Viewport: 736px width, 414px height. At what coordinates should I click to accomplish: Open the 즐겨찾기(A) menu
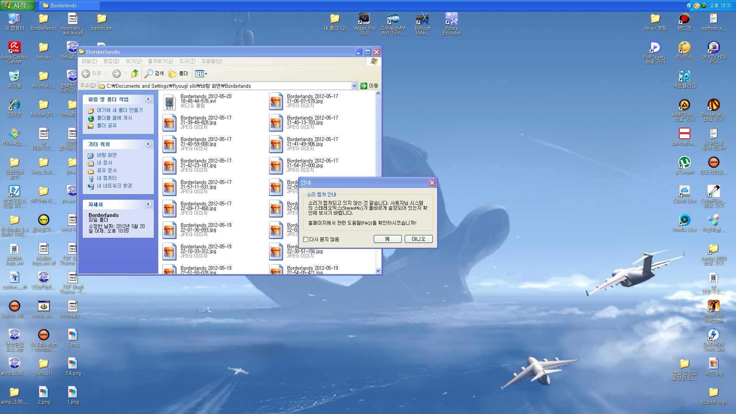160,61
